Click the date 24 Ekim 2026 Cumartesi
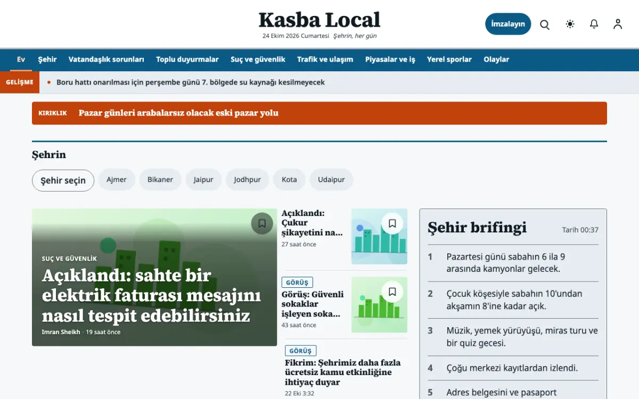The height and width of the screenshot is (399, 639). (x=296, y=36)
